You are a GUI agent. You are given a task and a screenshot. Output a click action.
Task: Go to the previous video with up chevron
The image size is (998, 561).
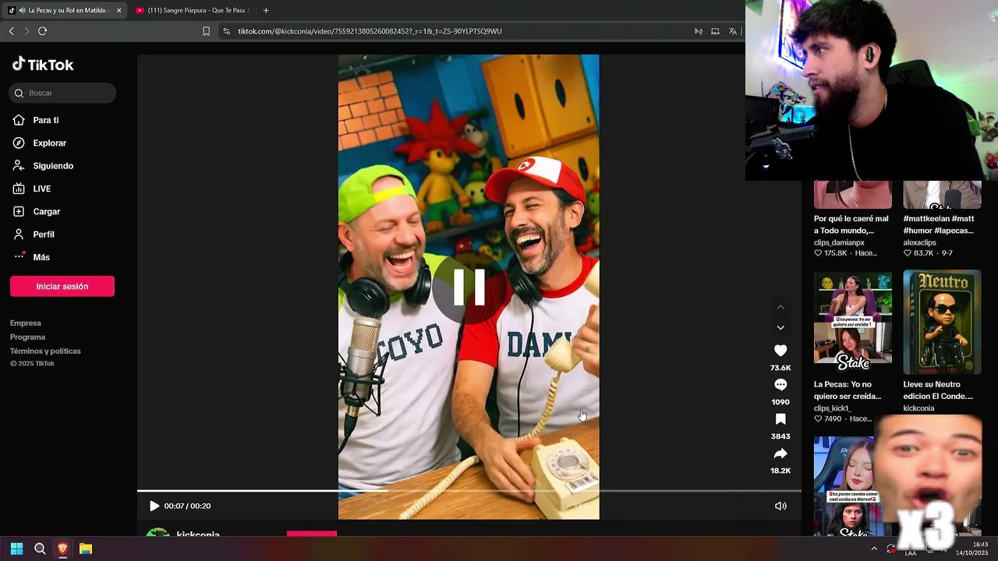(x=780, y=307)
